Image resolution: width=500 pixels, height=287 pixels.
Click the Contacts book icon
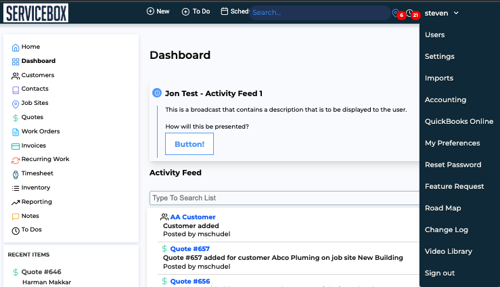pyautogui.click(x=16, y=90)
